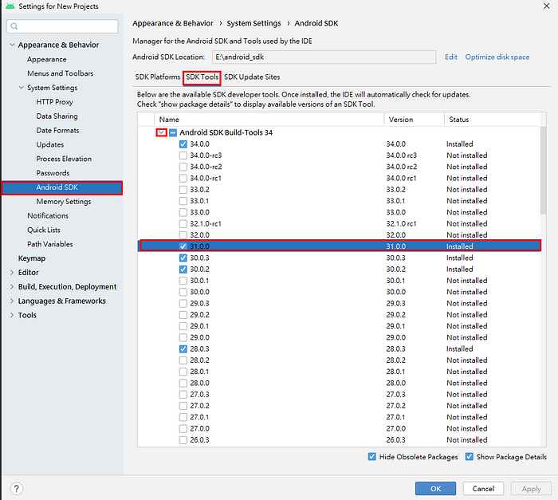This screenshot has height=500, width=558.
Task: Uncheck the 30.0.2 build tools checkbox
Action: pos(183,269)
